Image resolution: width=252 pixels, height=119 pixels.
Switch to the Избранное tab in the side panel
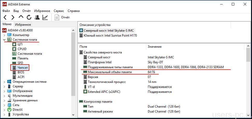23,25
